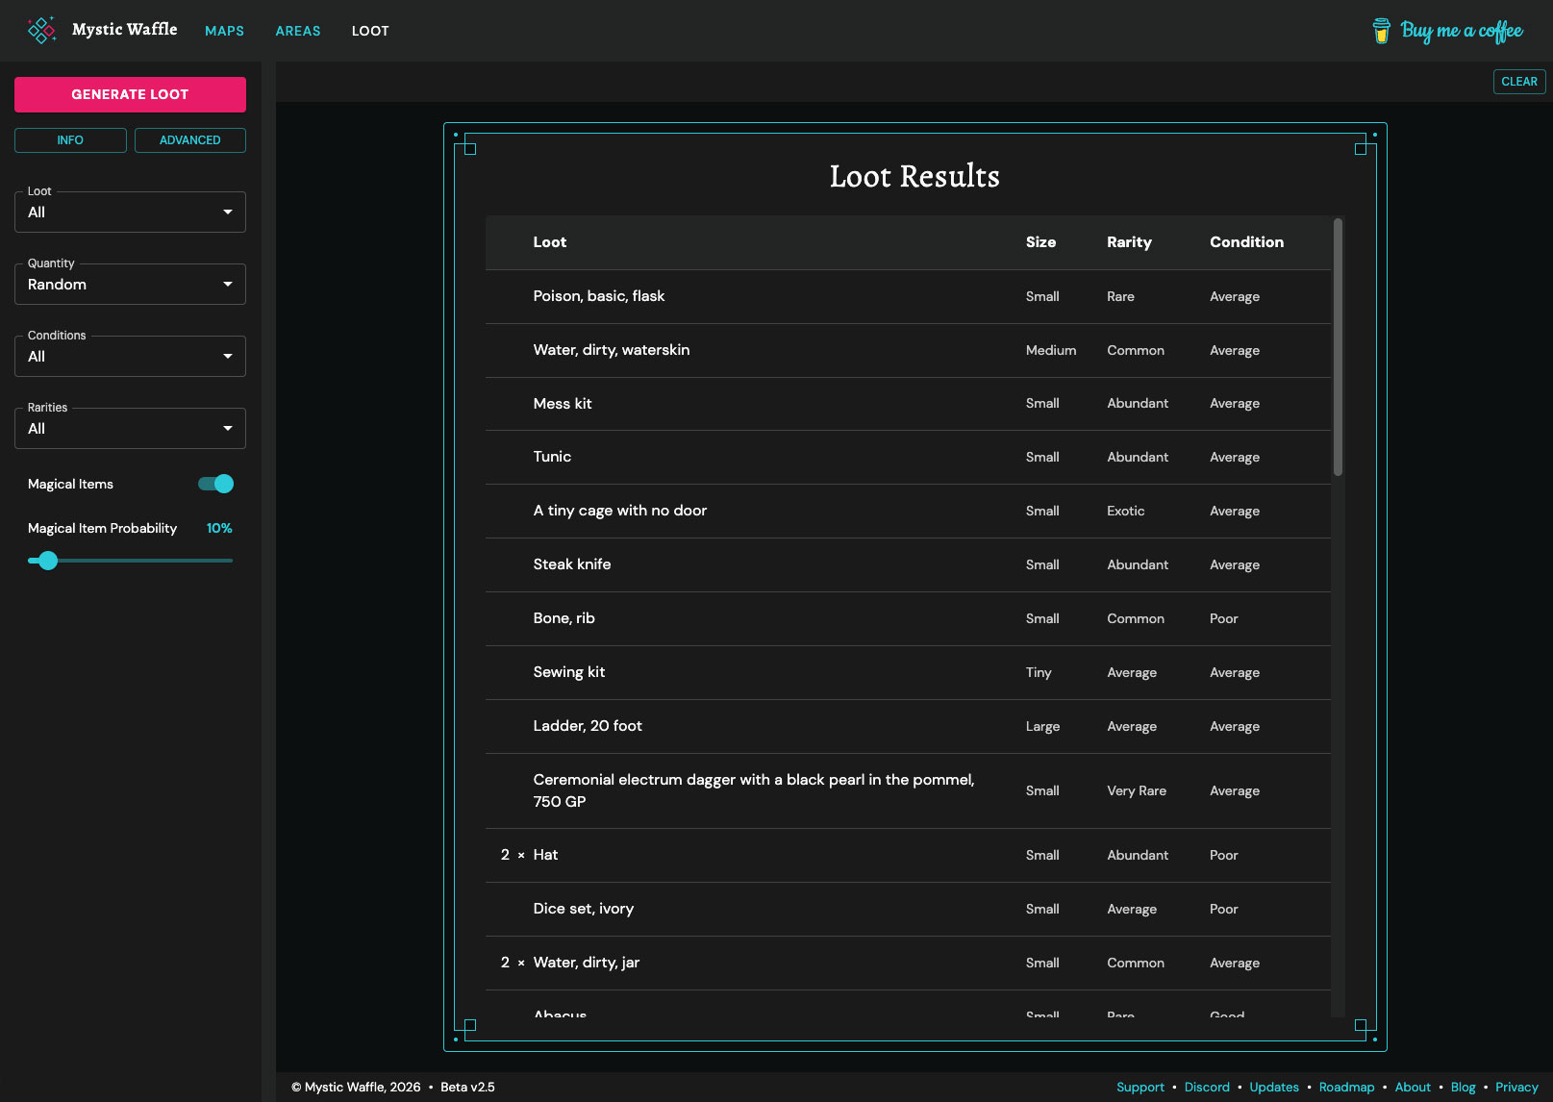
Task: Open the Discord link in footer
Action: pyautogui.click(x=1207, y=1087)
